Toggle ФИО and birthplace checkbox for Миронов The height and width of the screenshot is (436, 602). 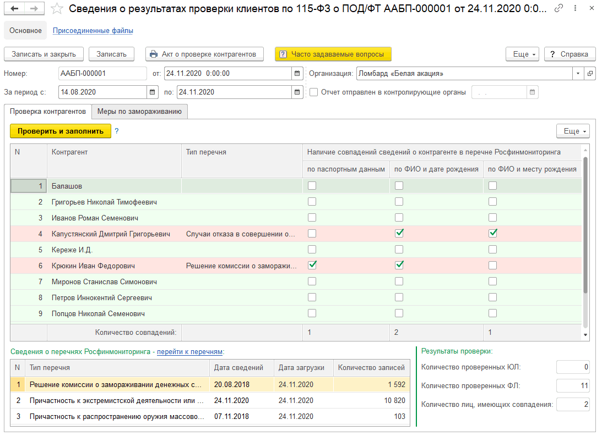493,281
